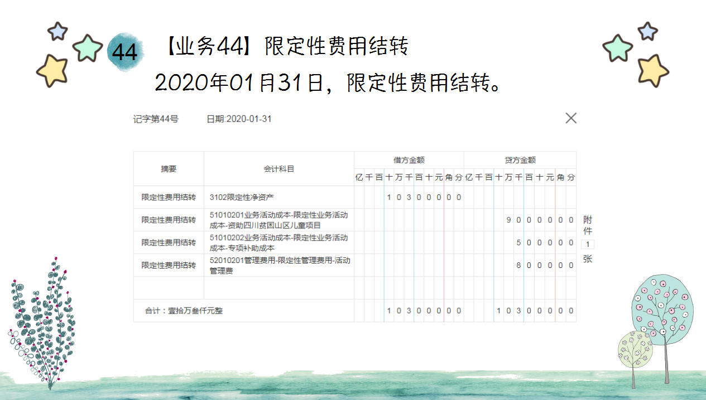Click the attachment count field showing 1

coord(588,245)
